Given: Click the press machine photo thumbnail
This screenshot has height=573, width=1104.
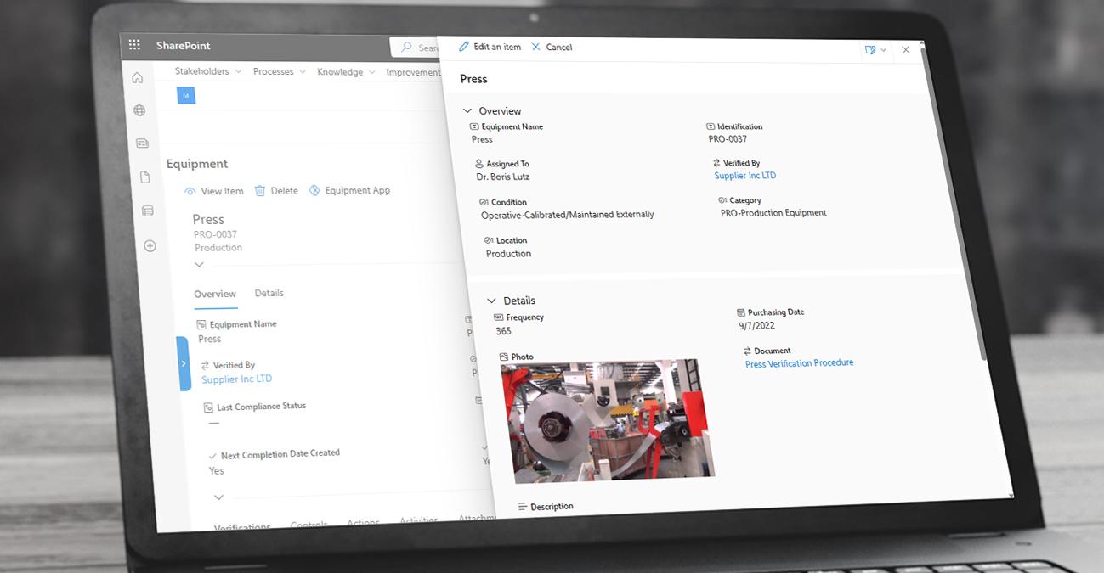Looking at the screenshot, I should pyautogui.click(x=608, y=419).
